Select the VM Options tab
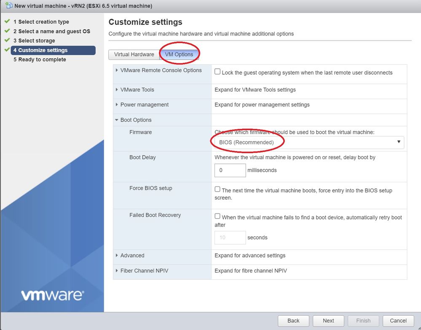This screenshot has height=330, width=421. [x=179, y=54]
